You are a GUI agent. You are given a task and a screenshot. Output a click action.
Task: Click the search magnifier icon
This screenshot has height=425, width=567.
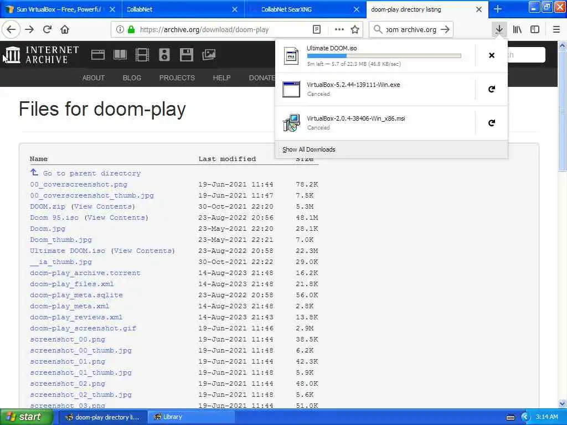coord(378,30)
